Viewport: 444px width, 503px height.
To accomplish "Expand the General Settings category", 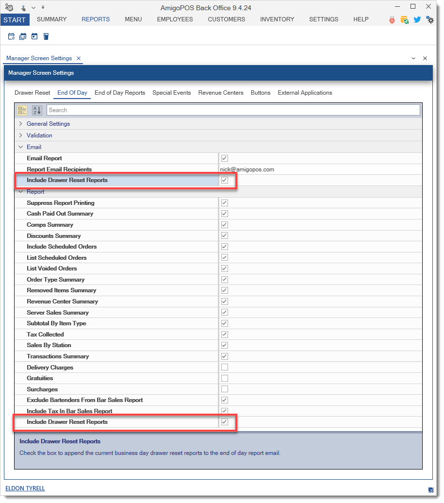I will tap(20, 124).
